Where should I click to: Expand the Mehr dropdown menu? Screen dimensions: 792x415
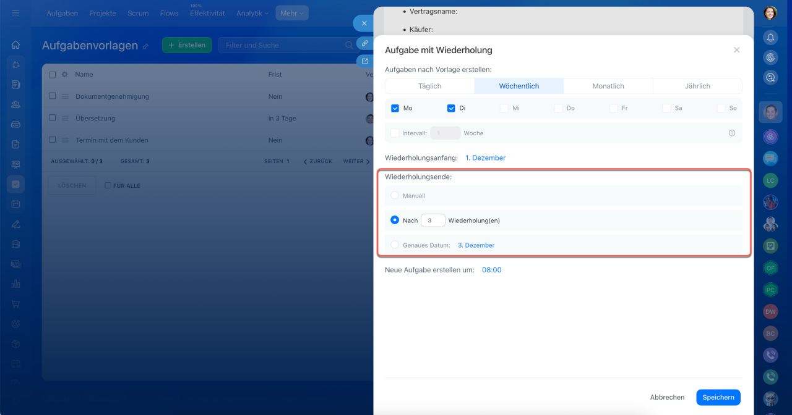[292, 13]
